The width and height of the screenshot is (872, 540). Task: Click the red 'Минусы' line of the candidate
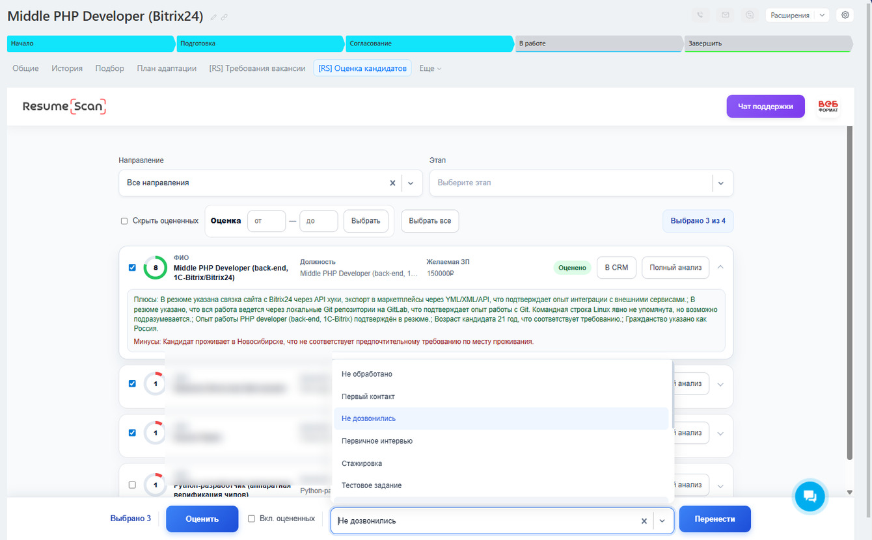[333, 342]
